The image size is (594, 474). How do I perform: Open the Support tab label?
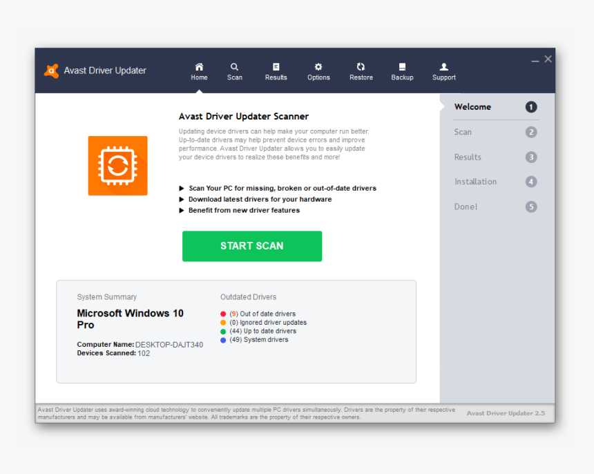pos(444,77)
